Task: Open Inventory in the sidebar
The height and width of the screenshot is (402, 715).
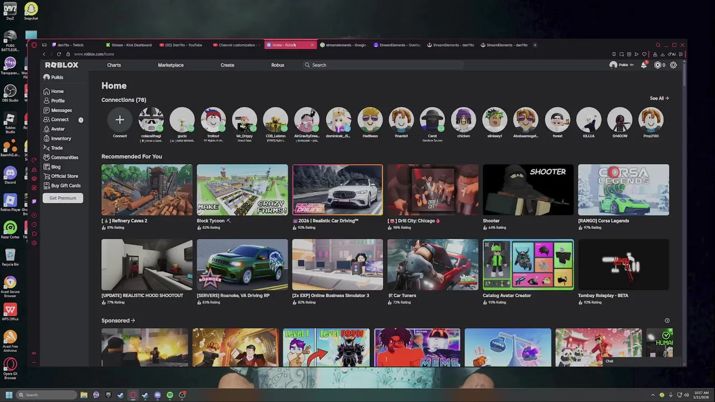Action: (57, 138)
